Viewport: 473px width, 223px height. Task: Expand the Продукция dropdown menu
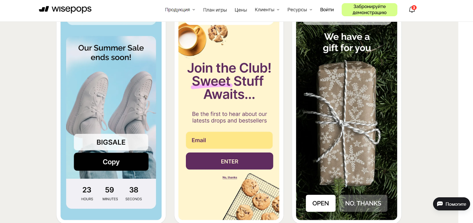coord(180,10)
